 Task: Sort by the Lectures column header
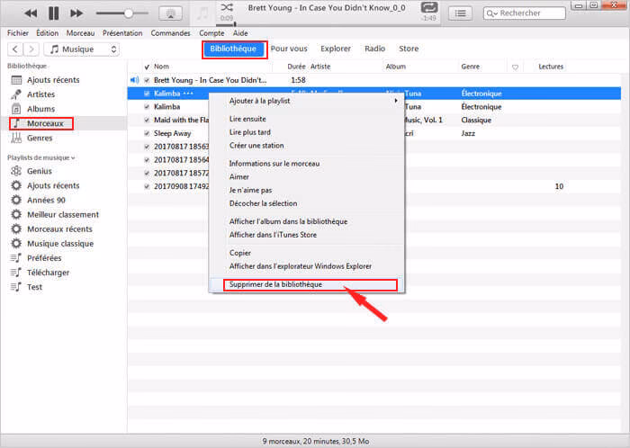[x=551, y=67]
